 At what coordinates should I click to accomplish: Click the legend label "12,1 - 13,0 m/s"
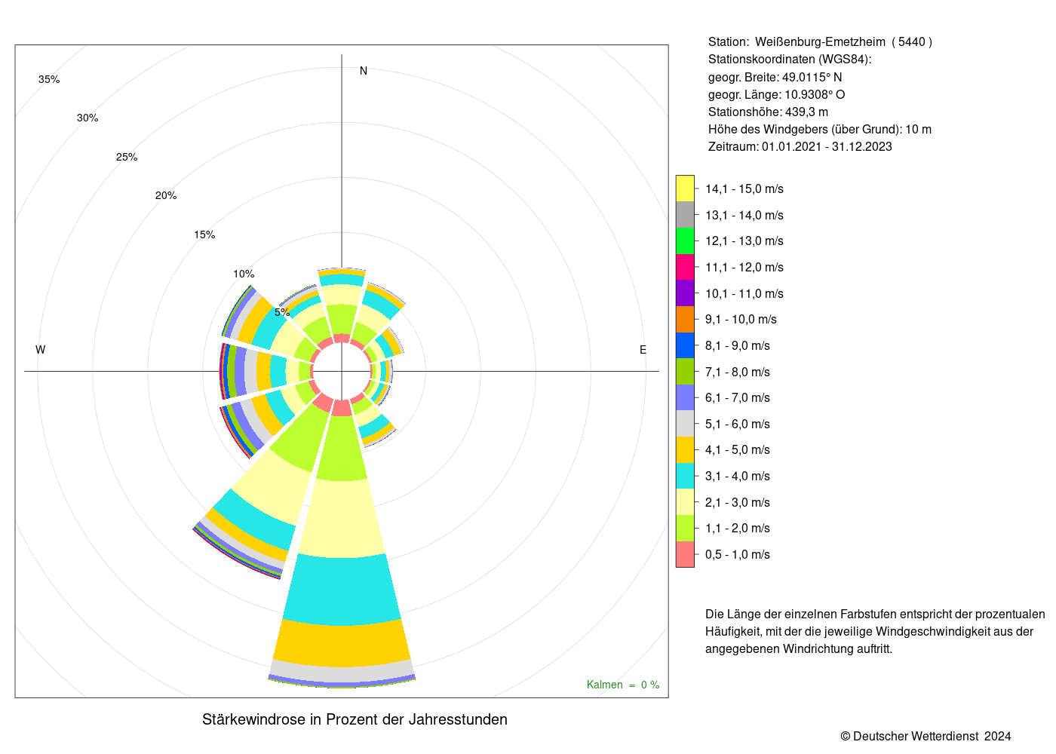pyautogui.click(x=744, y=241)
